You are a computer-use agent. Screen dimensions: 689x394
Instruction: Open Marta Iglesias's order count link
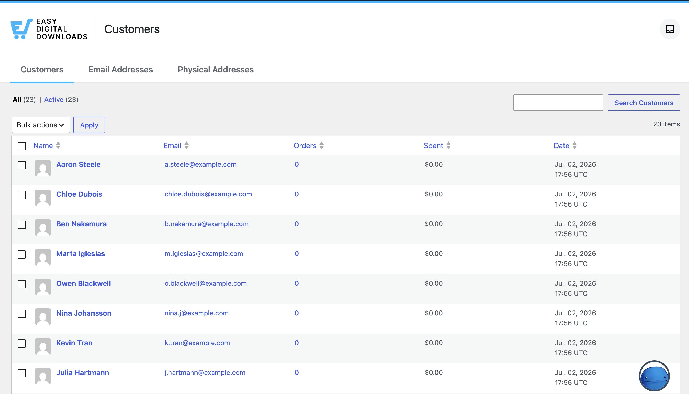point(296,254)
